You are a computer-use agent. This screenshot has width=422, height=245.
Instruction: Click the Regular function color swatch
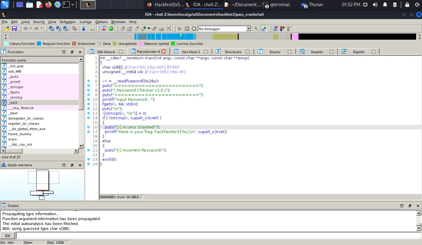click(x=39, y=44)
